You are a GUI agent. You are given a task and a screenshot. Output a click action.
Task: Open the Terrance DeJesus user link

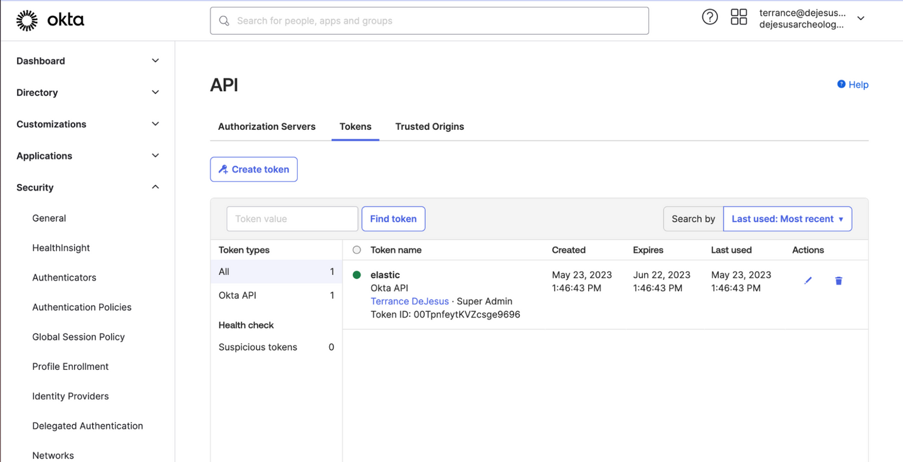point(409,301)
